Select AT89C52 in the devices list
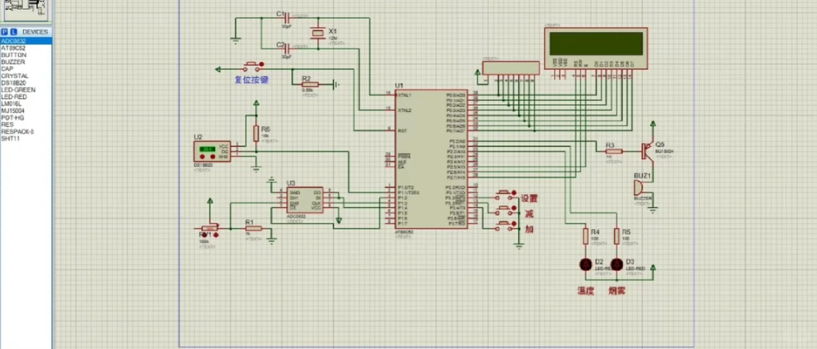The image size is (817, 349). [x=13, y=48]
